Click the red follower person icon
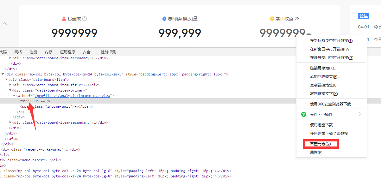 pos(64,19)
